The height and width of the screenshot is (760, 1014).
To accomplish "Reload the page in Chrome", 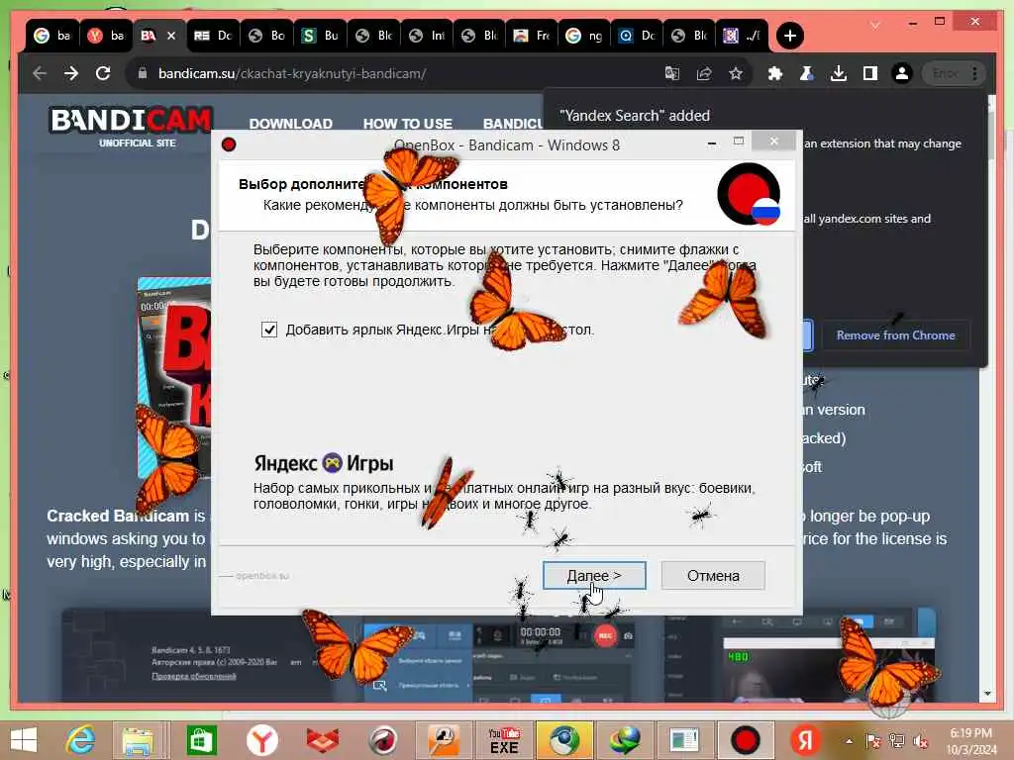I will (103, 73).
